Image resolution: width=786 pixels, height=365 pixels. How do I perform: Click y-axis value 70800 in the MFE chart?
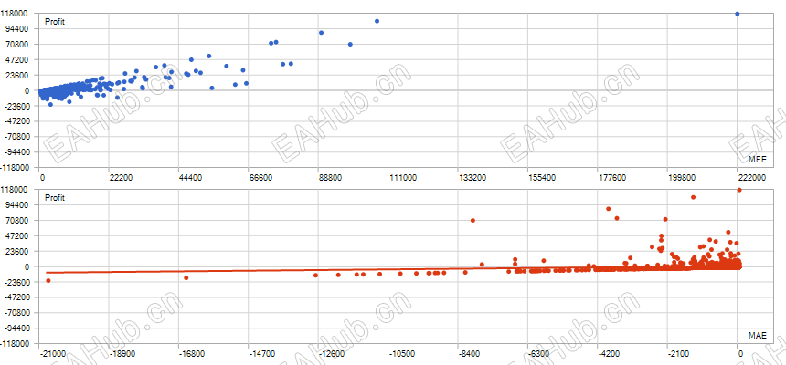point(19,44)
